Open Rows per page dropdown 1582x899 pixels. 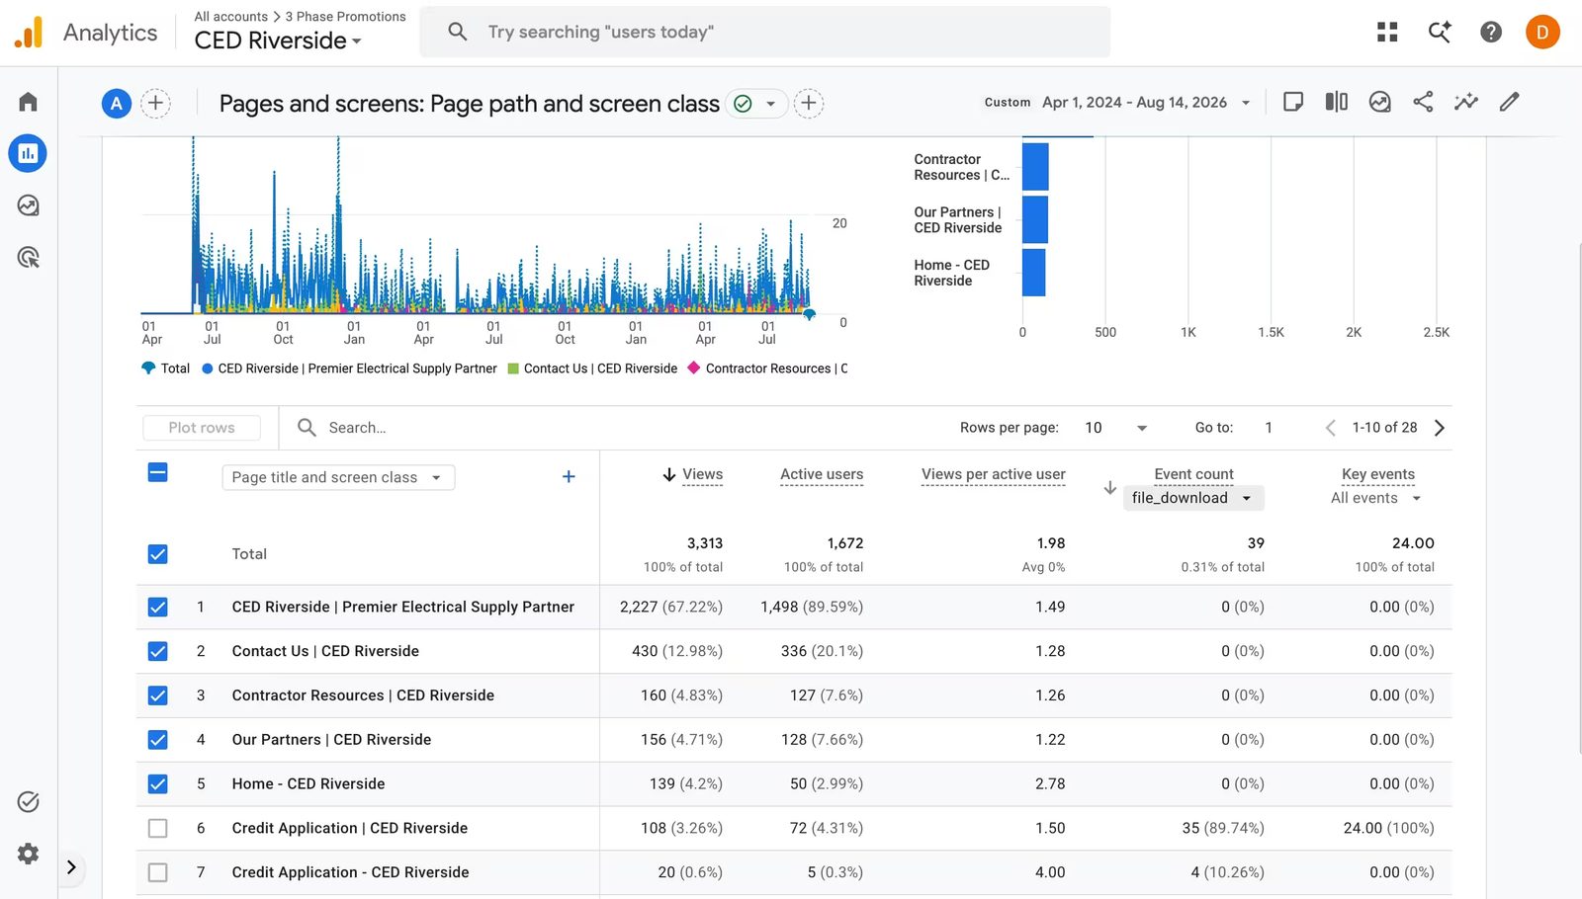coord(1117,428)
